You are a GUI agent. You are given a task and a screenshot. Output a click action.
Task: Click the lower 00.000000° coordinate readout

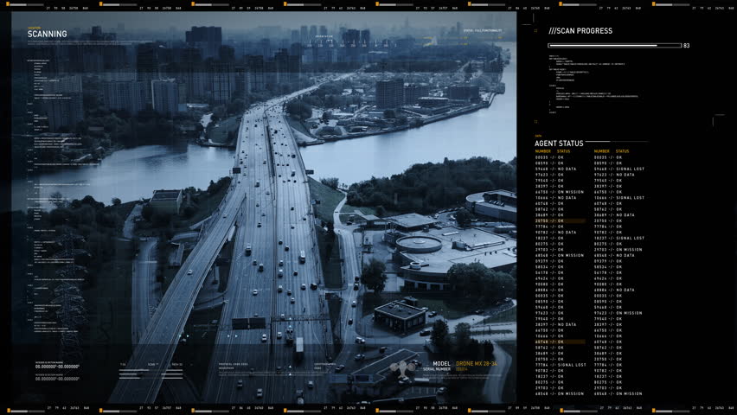coord(57,379)
